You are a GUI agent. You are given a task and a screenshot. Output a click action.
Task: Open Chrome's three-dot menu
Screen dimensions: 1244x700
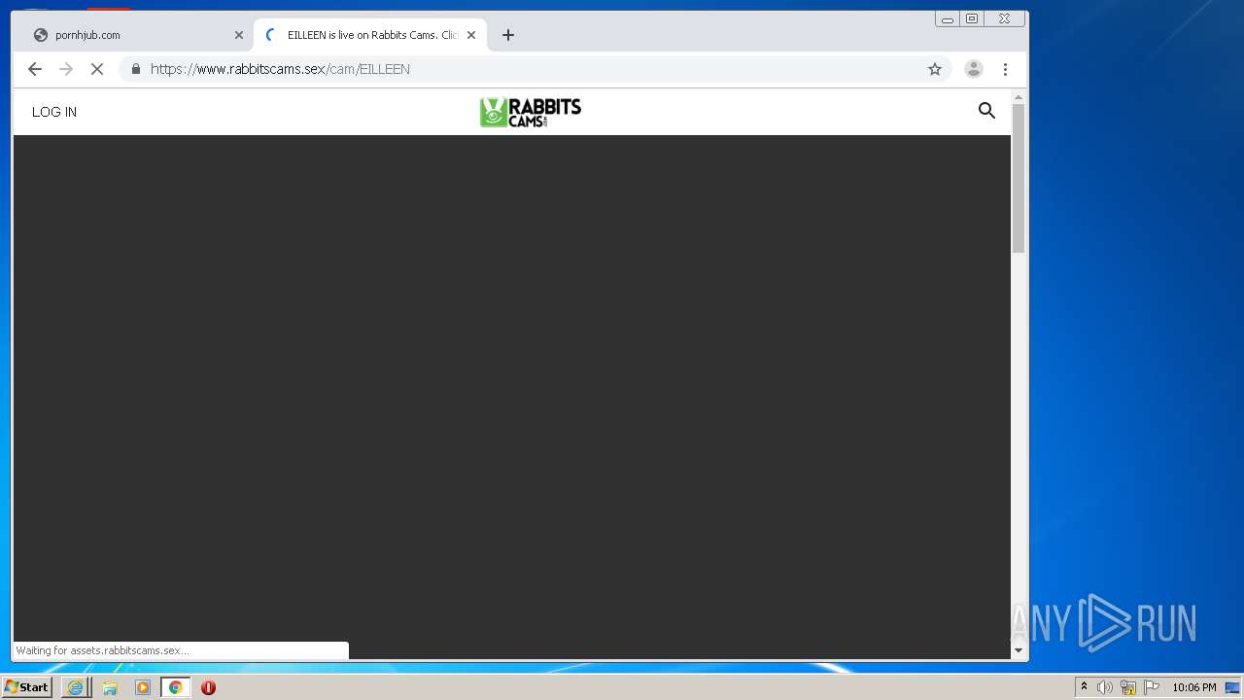click(1005, 69)
